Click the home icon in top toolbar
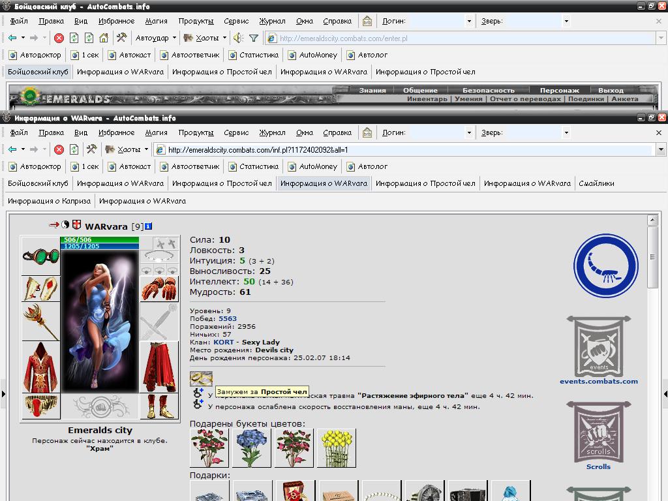Screen dimensions: 668x501 (104, 38)
